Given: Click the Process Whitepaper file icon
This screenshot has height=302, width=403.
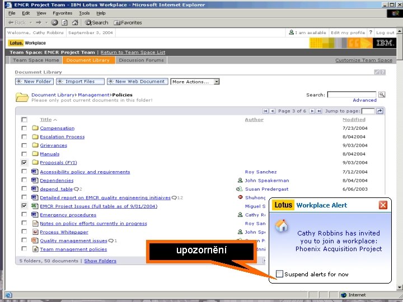Looking at the screenshot, I should click(35, 232).
